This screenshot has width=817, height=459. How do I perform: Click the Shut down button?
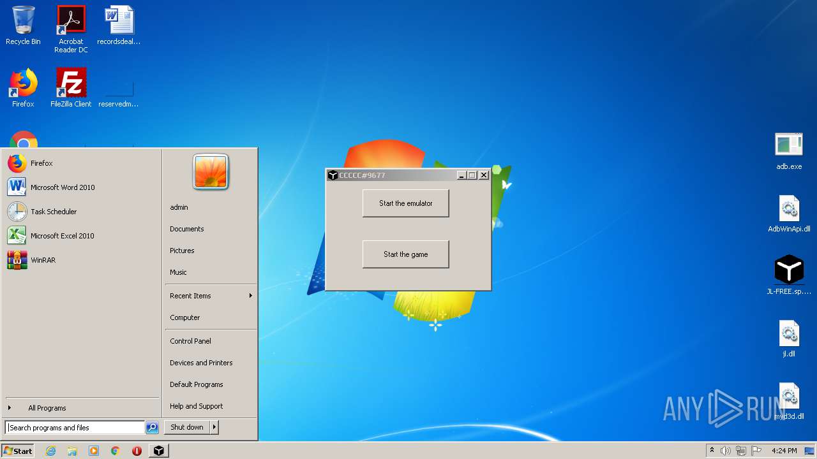pyautogui.click(x=187, y=427)
